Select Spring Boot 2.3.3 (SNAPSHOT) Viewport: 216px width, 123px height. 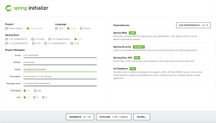pos(50,39)
